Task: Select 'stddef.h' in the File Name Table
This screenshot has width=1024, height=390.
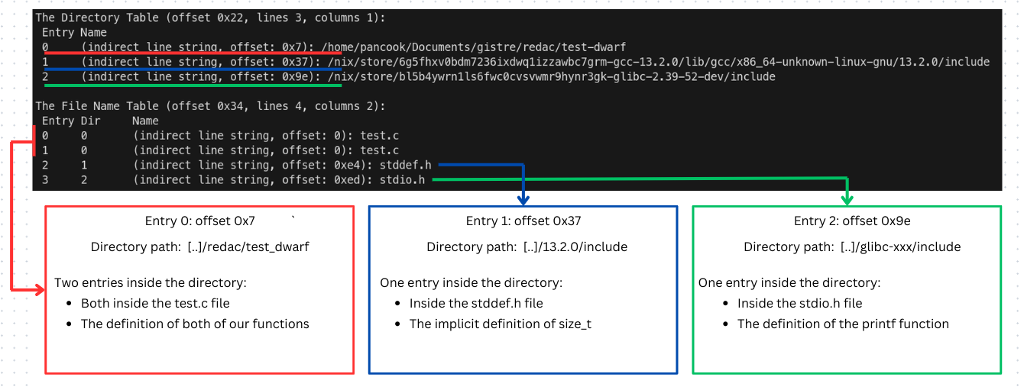Action: 405,165
